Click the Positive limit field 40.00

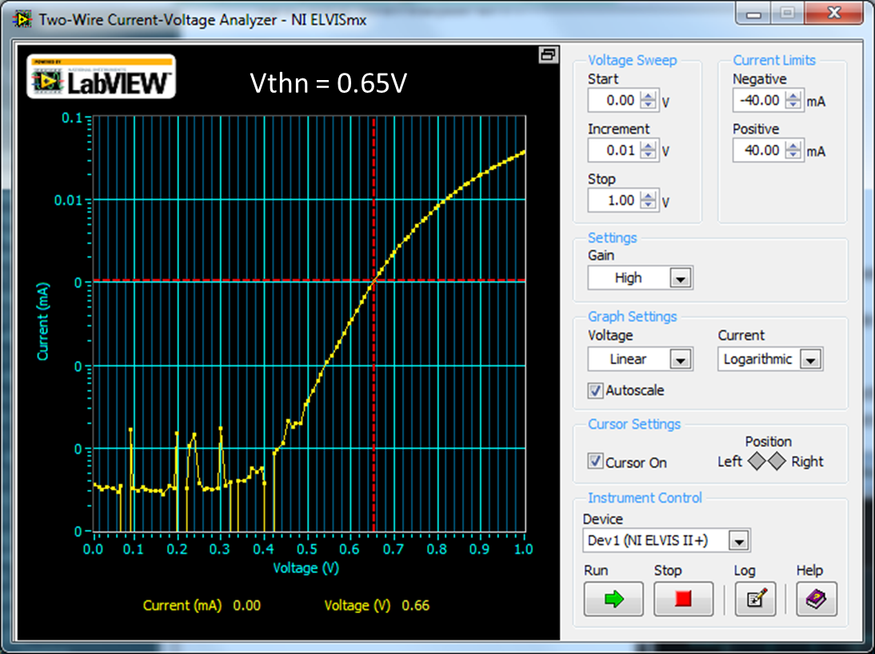pos(760,150)
